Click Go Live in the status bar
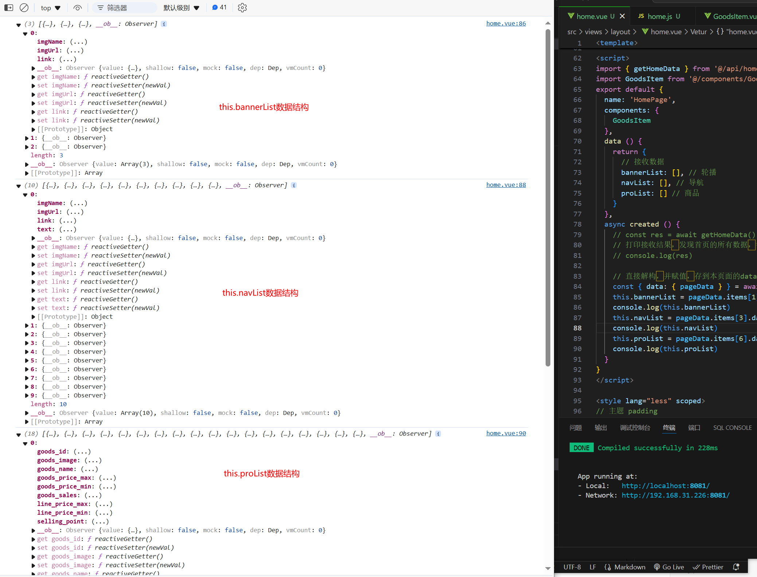 (669, 567)
